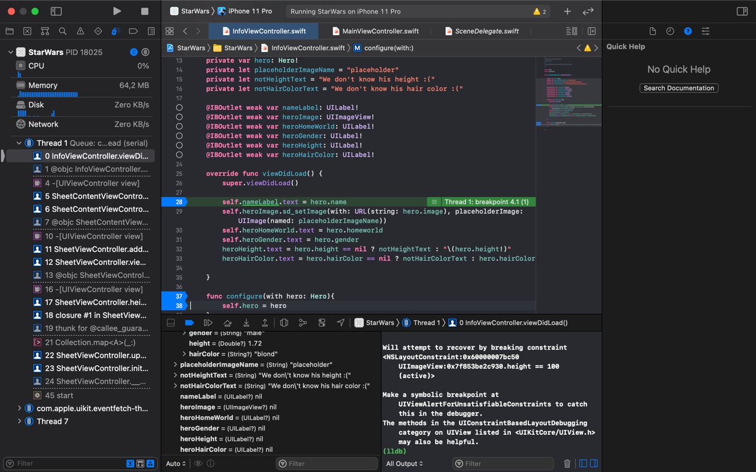Screen dimensions: 756x472
Task: Click the yellow warning count in activity bar
Action: pyautogui.click(x=540, y=11)
